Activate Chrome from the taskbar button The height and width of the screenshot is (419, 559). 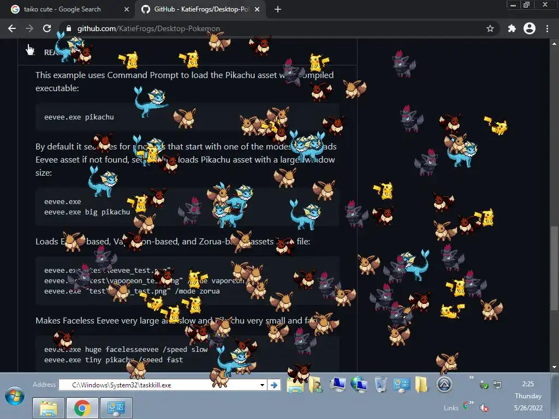tap(82, 408)
